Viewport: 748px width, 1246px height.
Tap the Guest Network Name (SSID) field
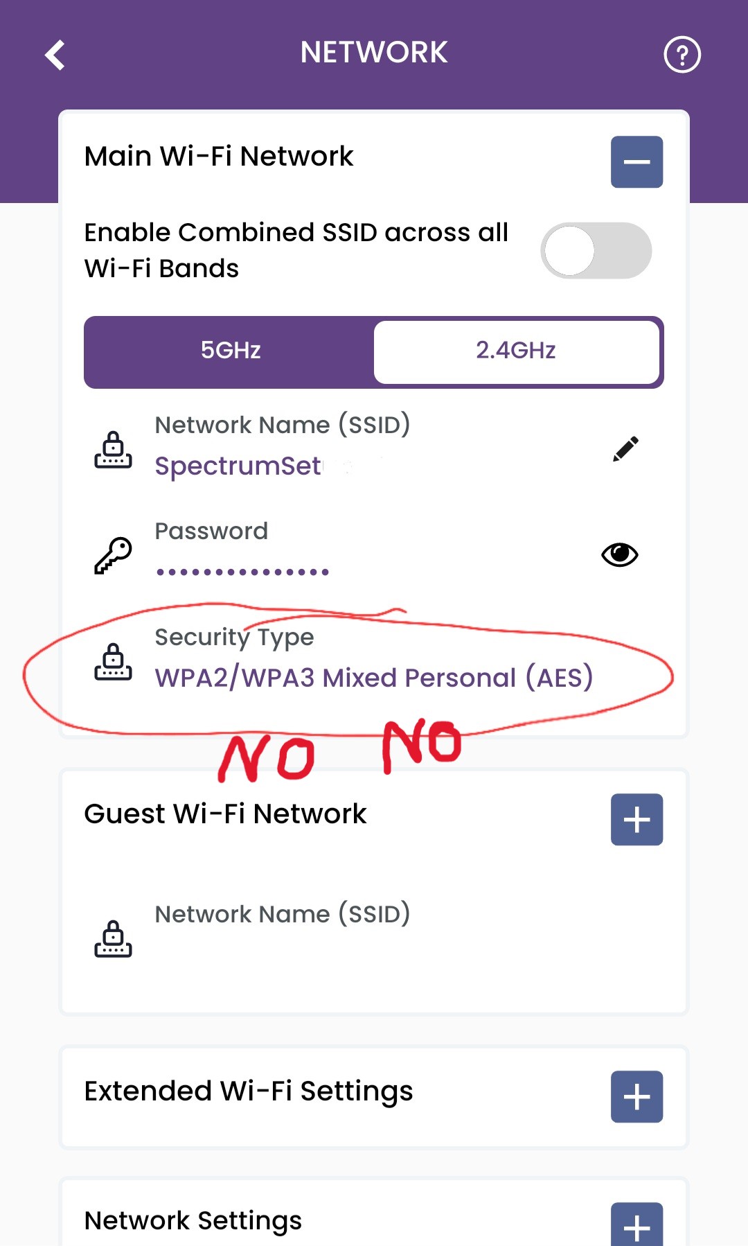(x=282, y=915)
